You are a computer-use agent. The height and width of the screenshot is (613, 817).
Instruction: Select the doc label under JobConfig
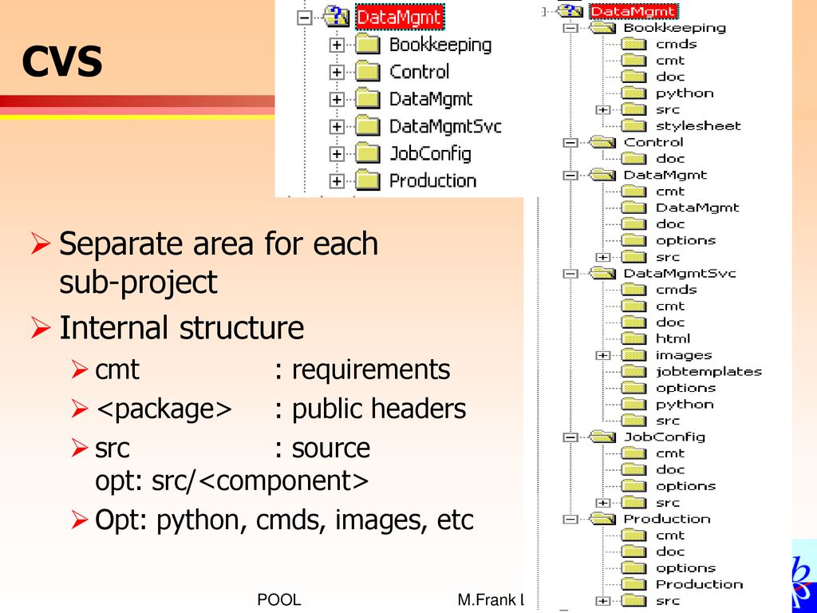coord(670,469)
